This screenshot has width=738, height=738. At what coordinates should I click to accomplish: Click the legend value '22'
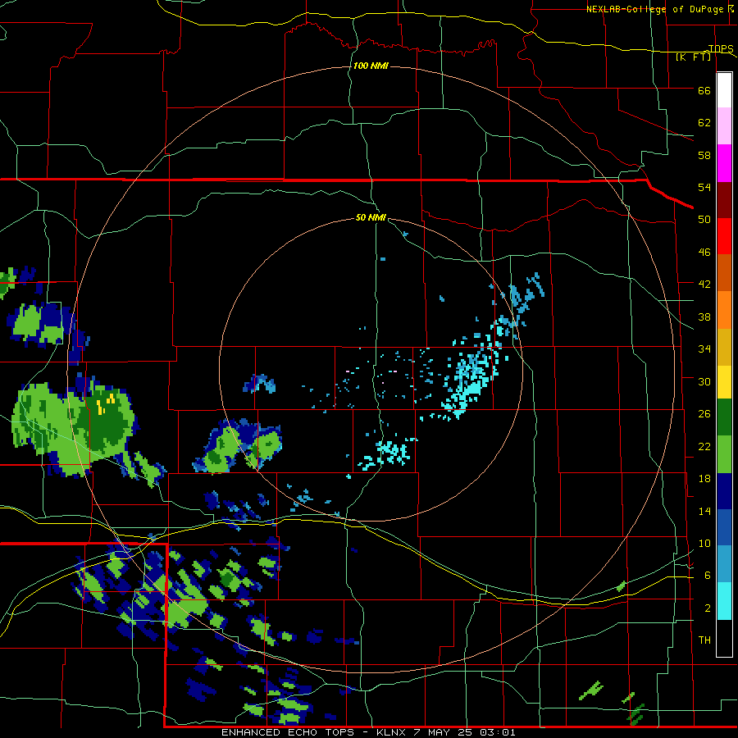coord(704,446)
